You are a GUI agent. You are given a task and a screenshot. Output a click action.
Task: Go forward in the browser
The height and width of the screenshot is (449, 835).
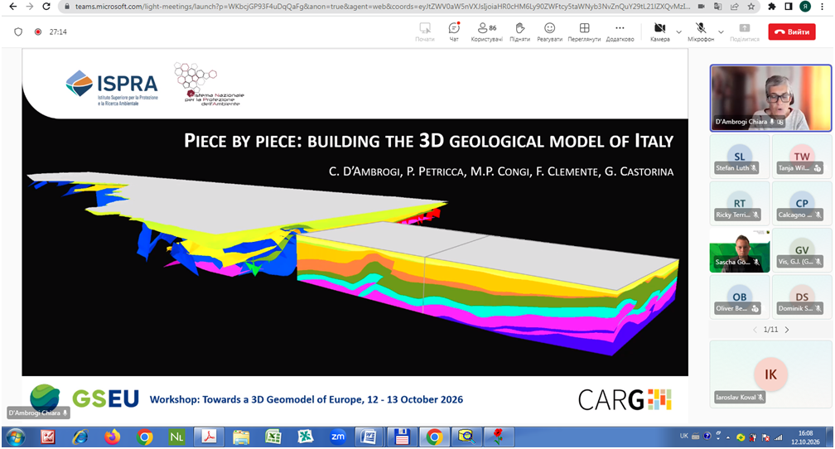click(29, 7)
